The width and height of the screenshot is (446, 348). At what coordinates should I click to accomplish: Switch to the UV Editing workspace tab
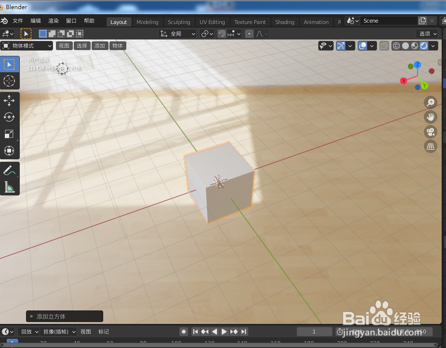click(x=212, y=22)
